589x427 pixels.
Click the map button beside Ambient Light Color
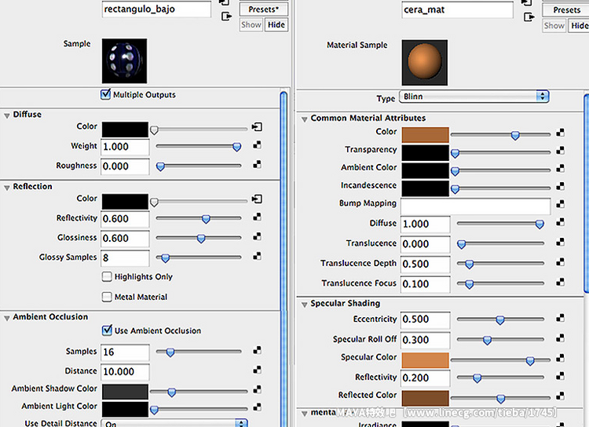[x=257, y=407]
